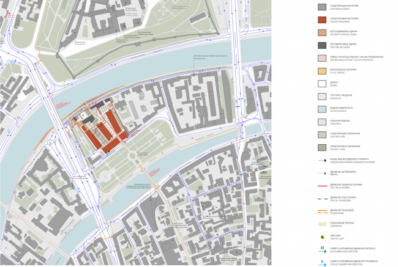This screenshot has width=398, height=267.
Task: Click the Roads white legend swatch
Action: (322, 84)
